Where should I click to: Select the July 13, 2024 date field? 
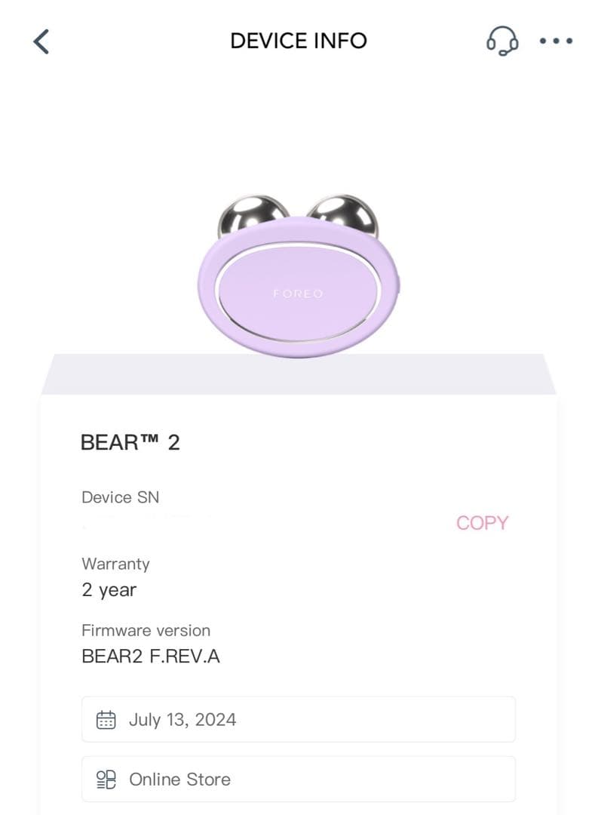point(299,720)
